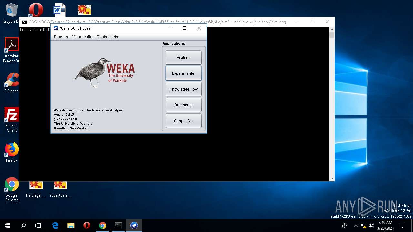Select the Recycle Bin desktop icon
Viewport: 413px width, 232px height.
pos(11,13)
